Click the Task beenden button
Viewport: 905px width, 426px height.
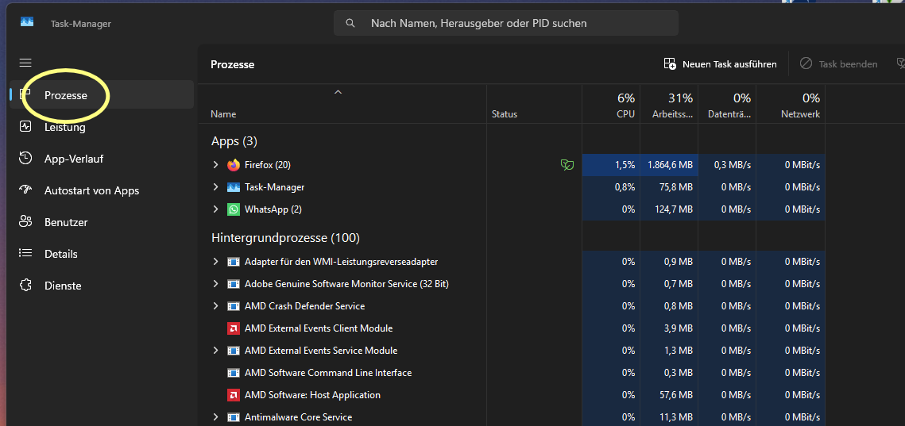point(838,64)
